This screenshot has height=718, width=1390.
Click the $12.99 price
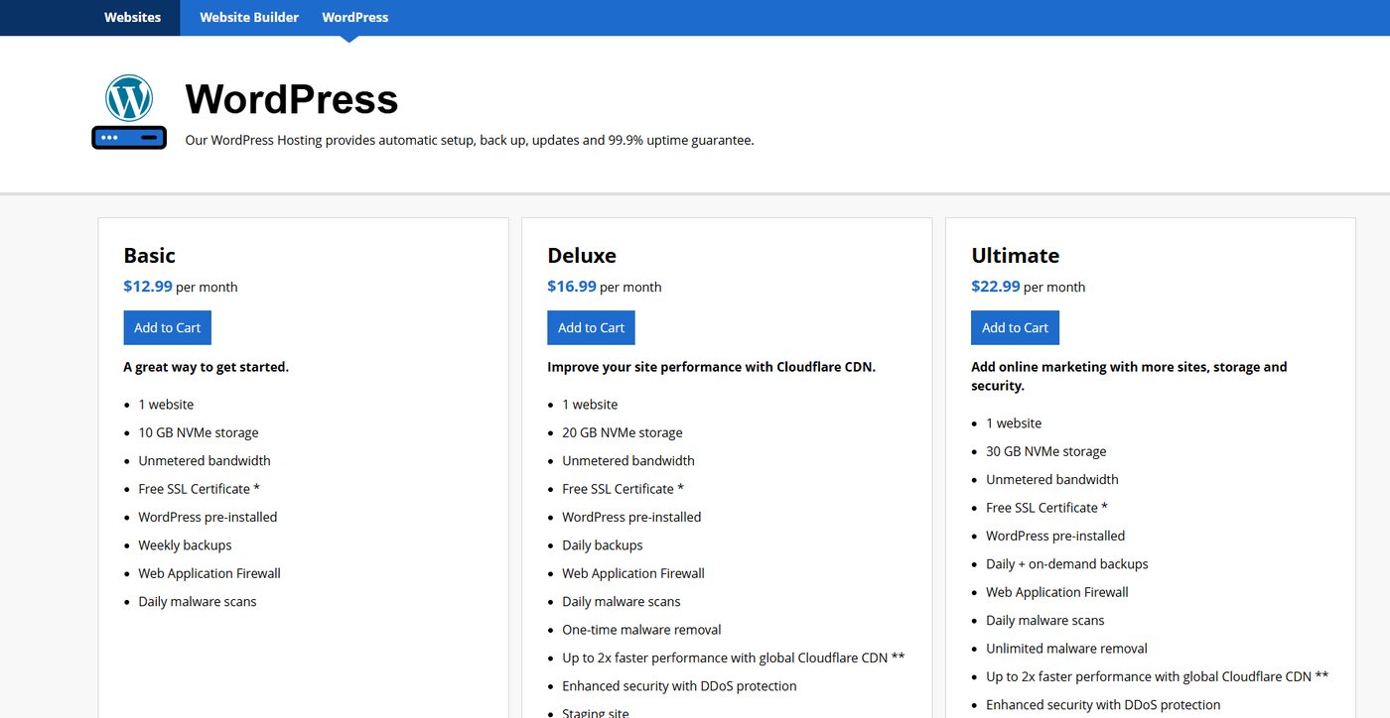pyautogui.click(x=148, y=287)
